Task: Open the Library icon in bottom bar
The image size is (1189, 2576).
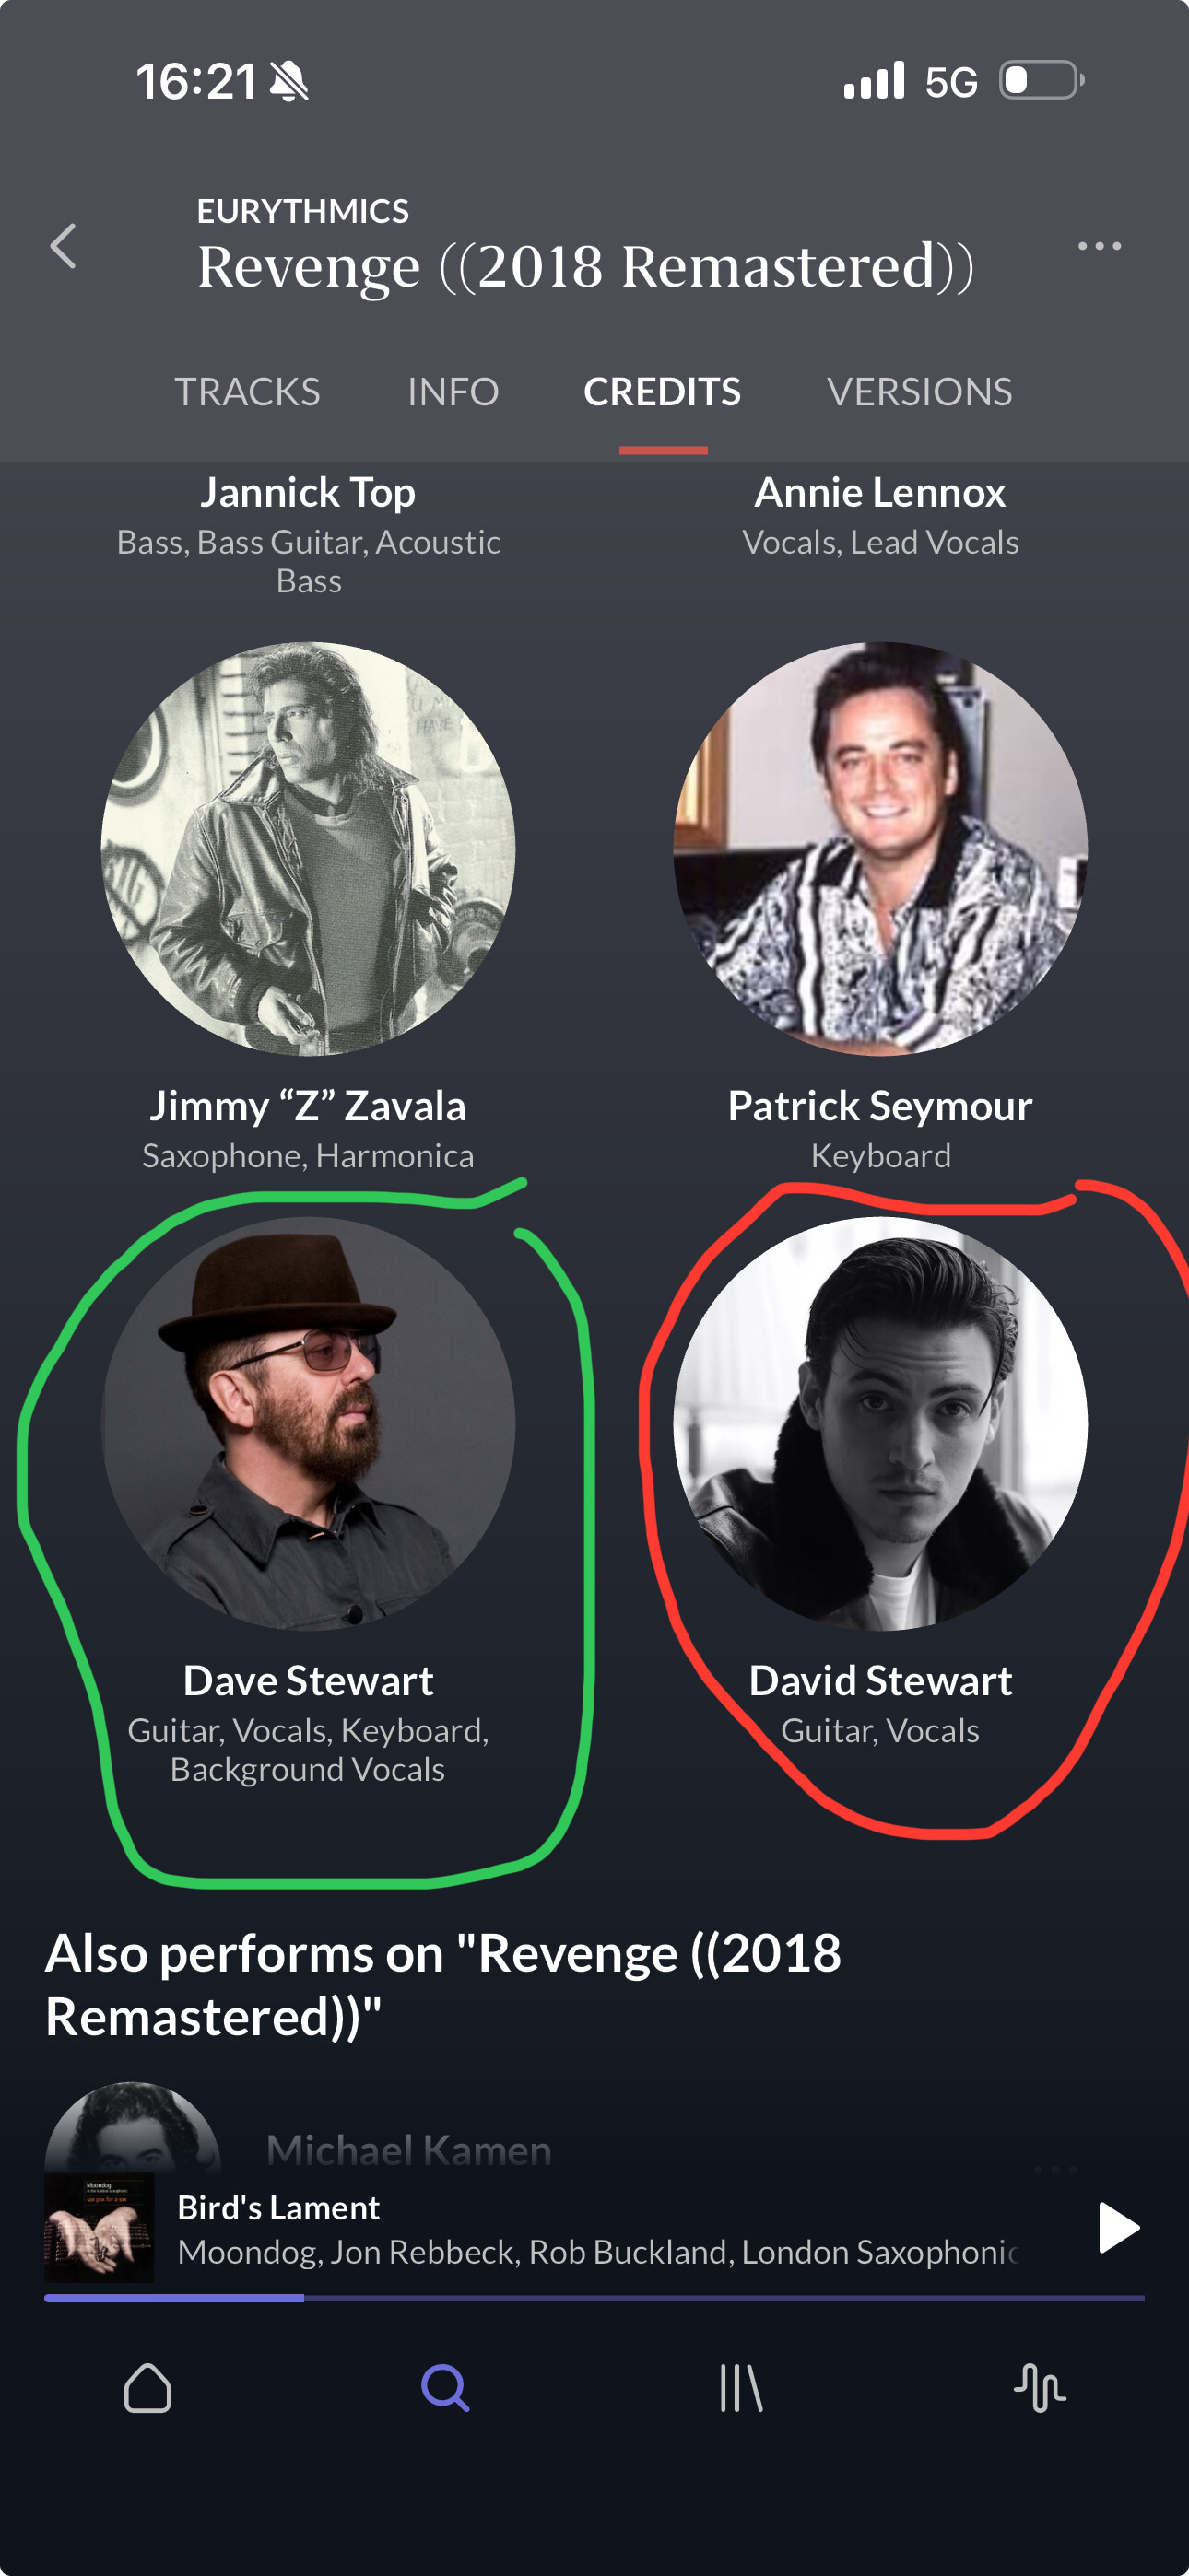Action: click(x=742, y=2388)
